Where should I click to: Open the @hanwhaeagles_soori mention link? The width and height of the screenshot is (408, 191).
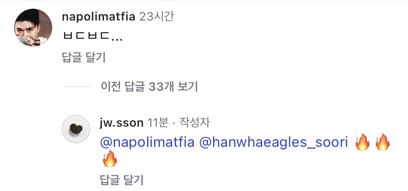pos(274,142)
